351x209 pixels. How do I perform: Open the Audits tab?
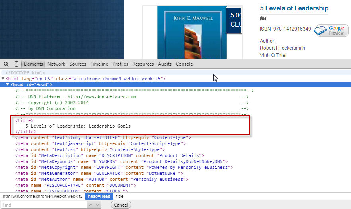[164, 64]
